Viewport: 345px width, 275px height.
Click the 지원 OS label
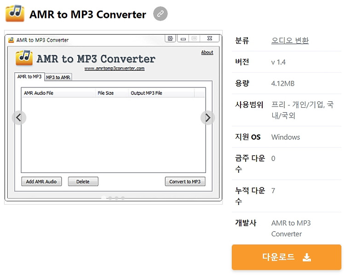pos(248,137)
